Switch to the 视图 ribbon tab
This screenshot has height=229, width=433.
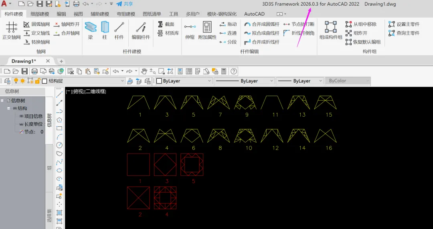point(78,14)
